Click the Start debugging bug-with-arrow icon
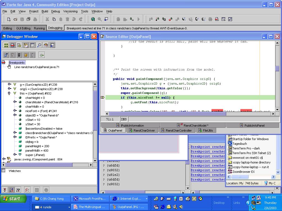The width and height of the screenshot is (282, 211). (x=132, y=19)
